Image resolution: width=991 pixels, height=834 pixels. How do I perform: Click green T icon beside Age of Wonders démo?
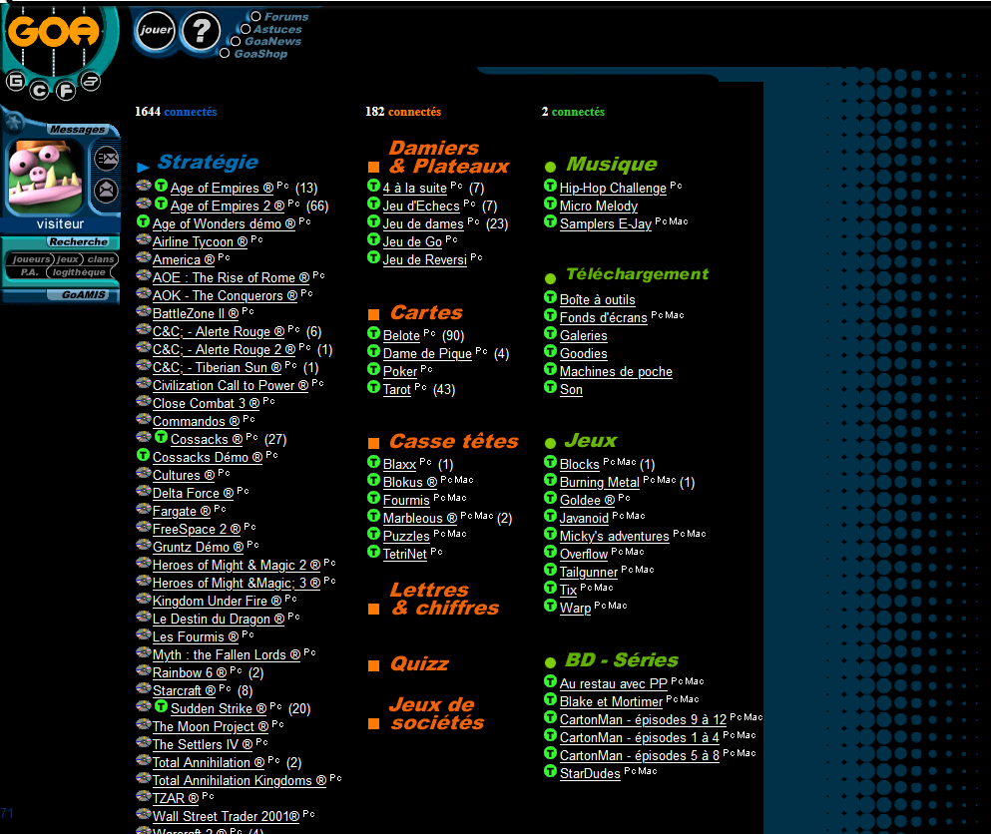pos(143,221)
